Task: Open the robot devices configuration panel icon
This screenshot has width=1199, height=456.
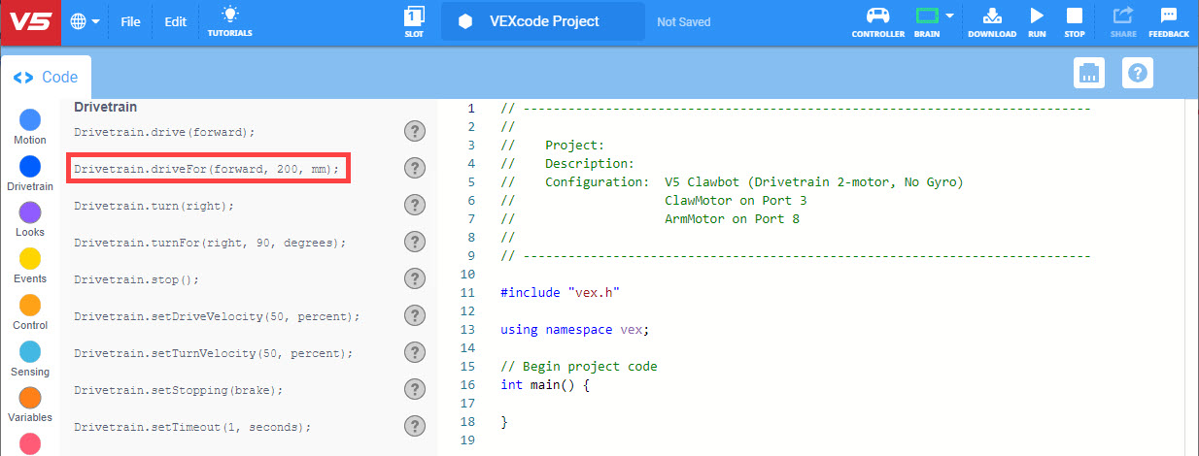Action: [x=1090, y=73]
